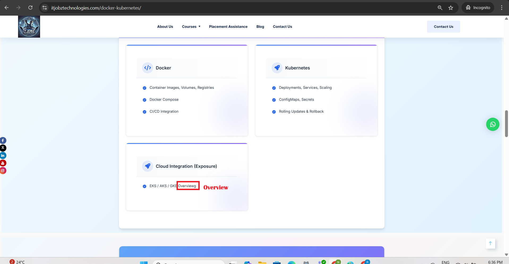Click the page vertical scrollbar thumb
Screen dimensions: 509x264
click(x=506, y=124)
